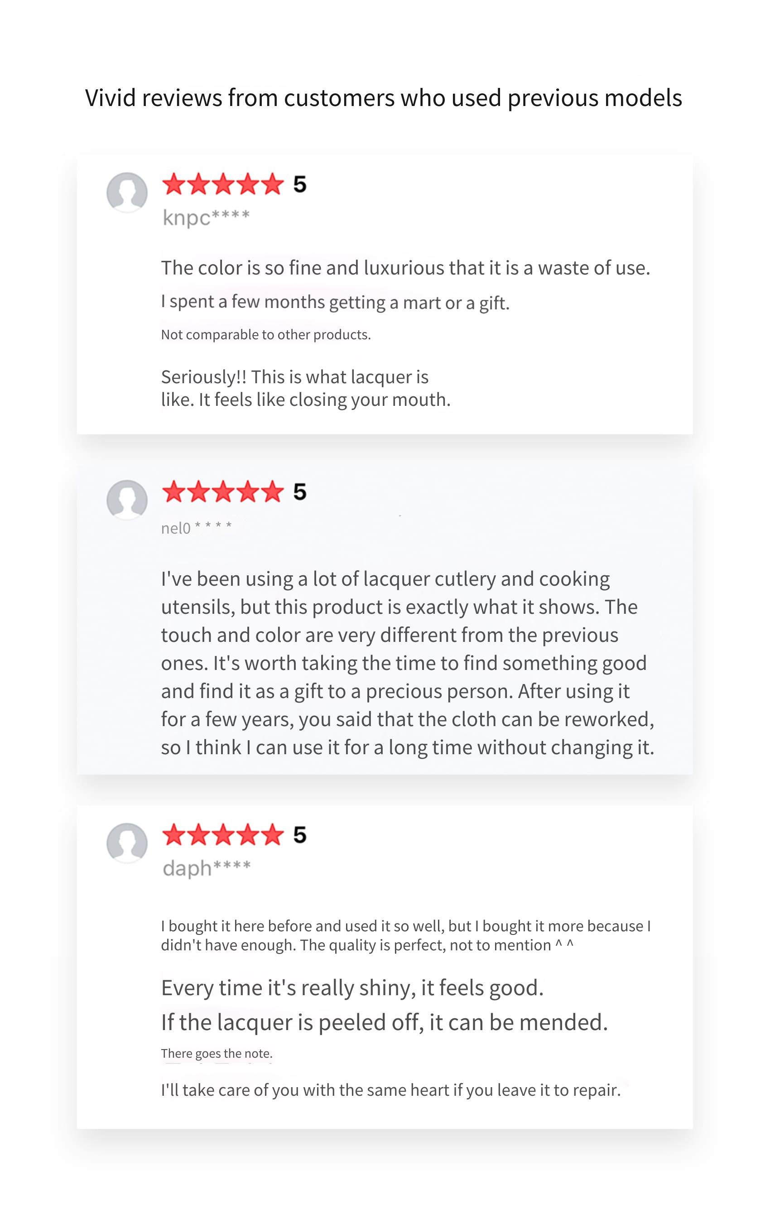Click the knpc**** reviewer avatar icon

pos(127,193)
